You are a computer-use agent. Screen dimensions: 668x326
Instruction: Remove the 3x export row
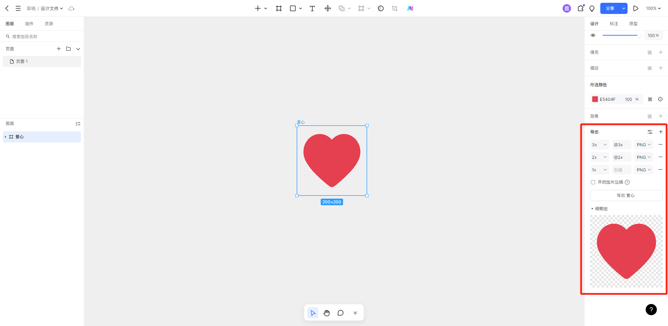(660, 145)
